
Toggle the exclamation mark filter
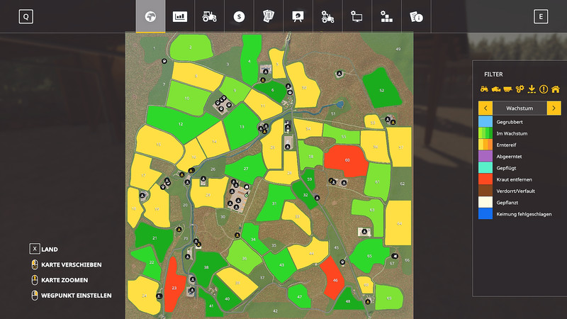click(544, 89)
